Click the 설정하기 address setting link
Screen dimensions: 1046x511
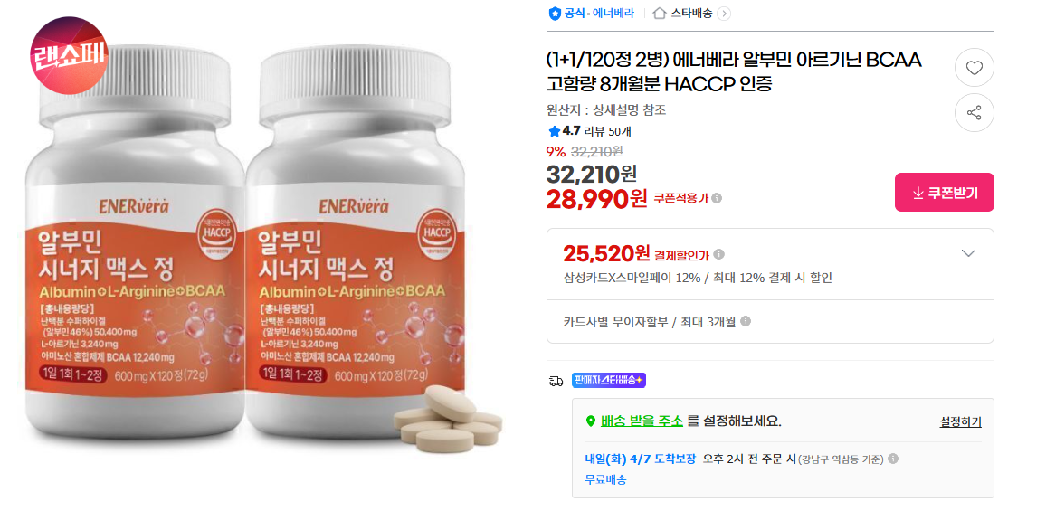960,421
